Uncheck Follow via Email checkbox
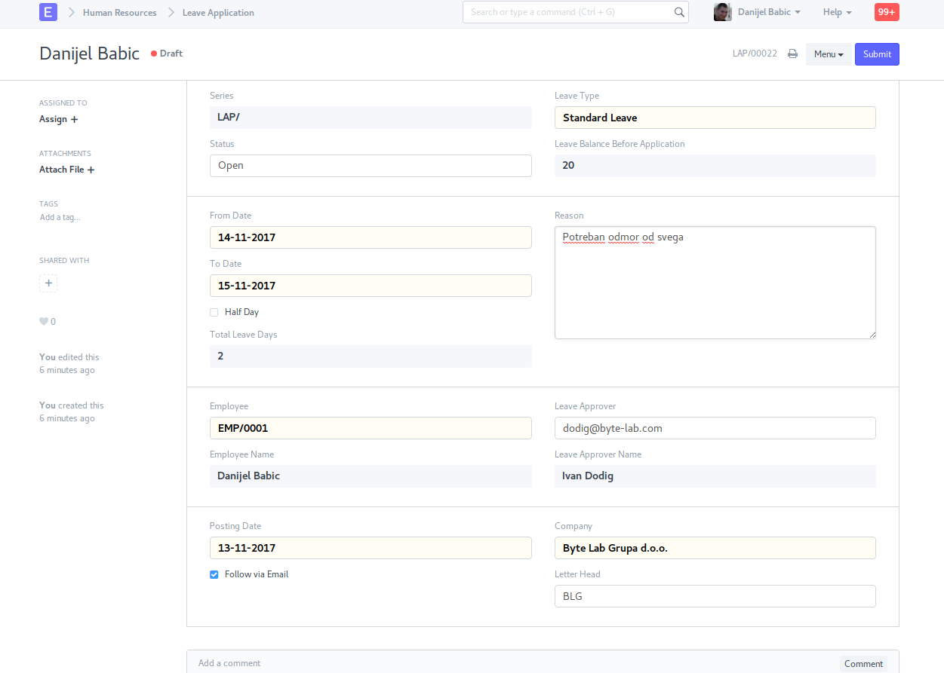This screenshot has width=944, height=673. (x=214, y=574)
